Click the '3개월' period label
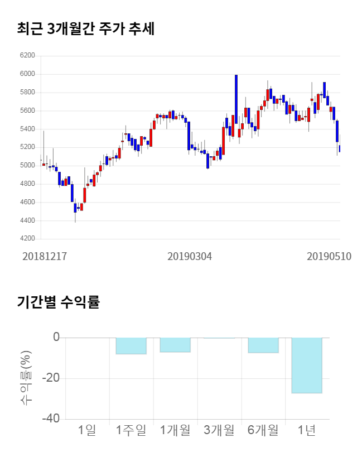357x452 pixels. pyautogui.click(x=219, y=430)
